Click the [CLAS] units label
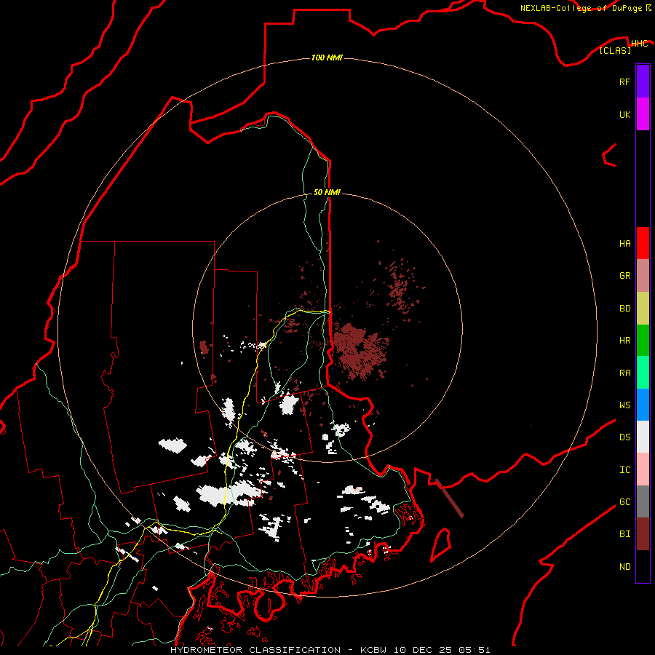Viewport: 655px width, 655px height. (x=615, y=50)
